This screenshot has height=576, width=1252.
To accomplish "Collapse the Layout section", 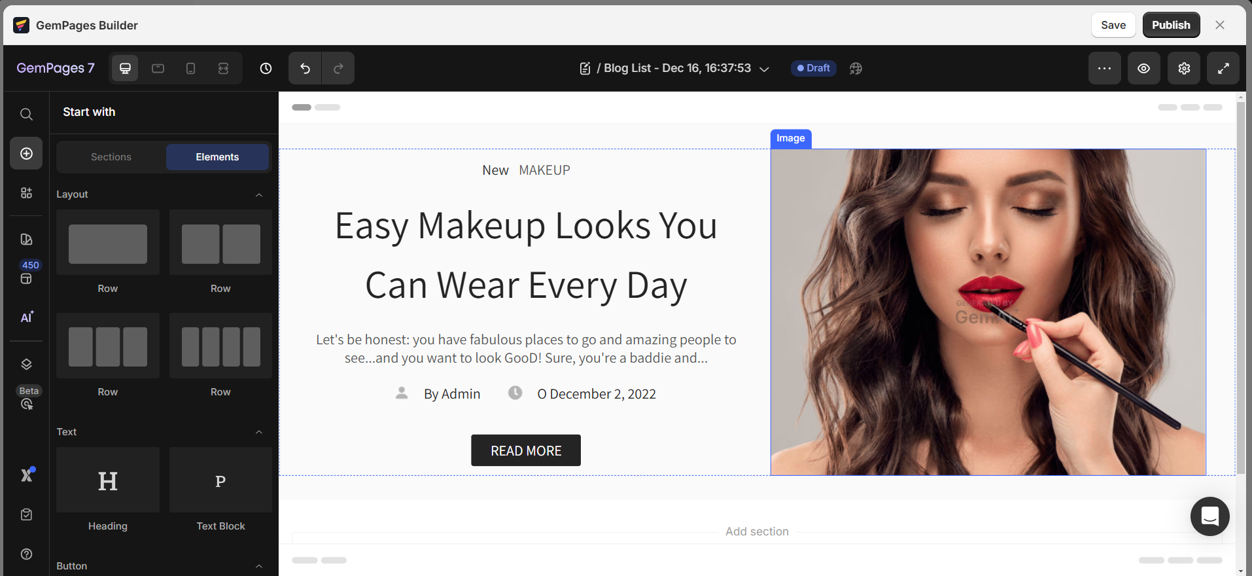I will tap(259, 195).
